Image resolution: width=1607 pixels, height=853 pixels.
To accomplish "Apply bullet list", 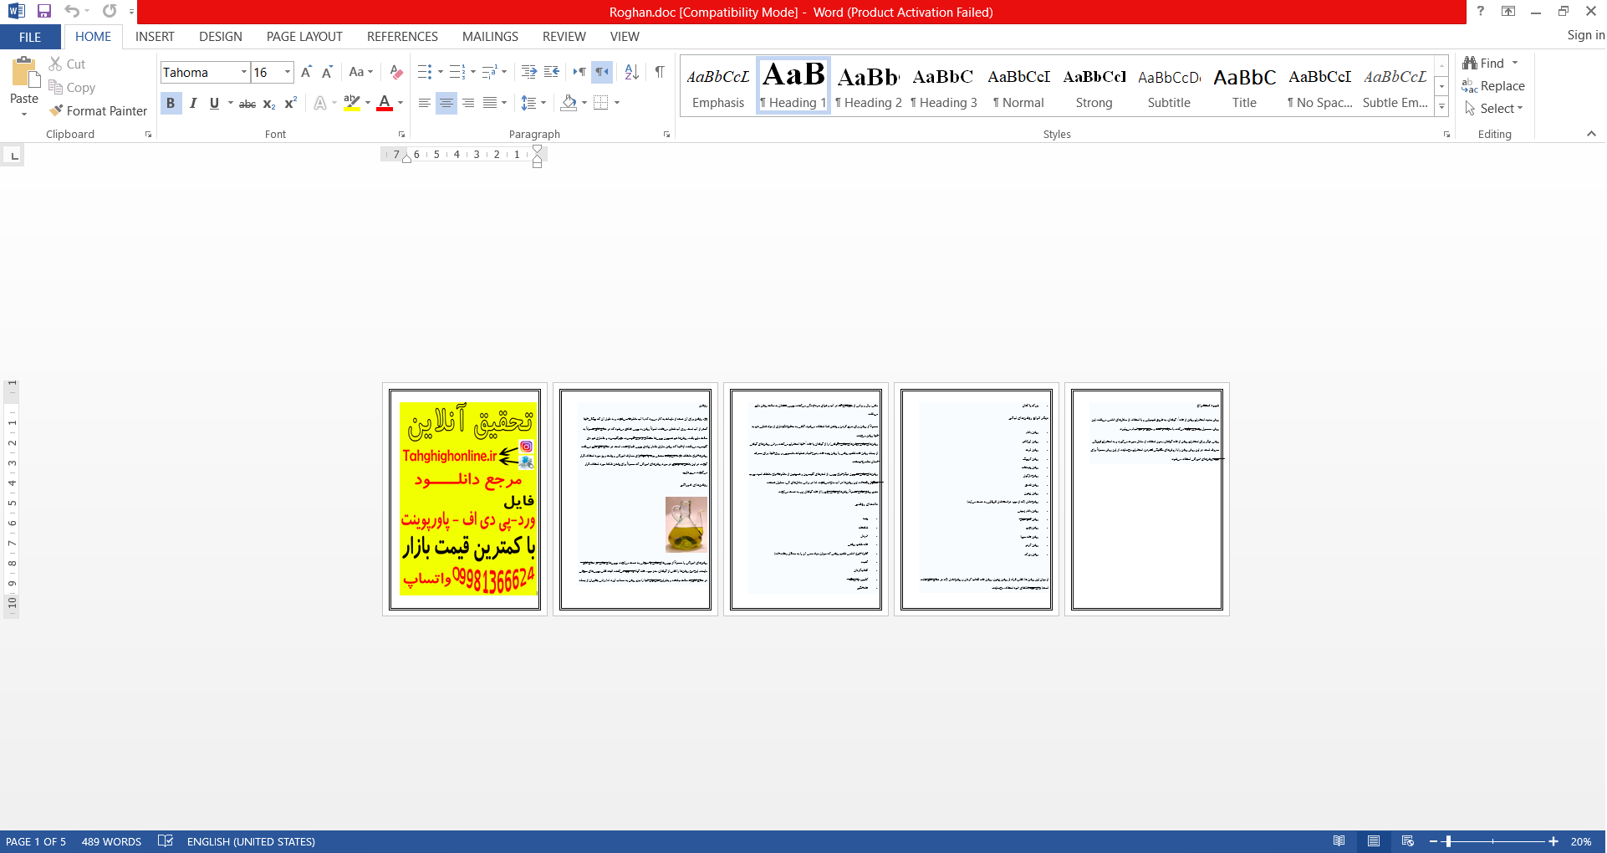I will pyautogui.click(x=425, y=73).
